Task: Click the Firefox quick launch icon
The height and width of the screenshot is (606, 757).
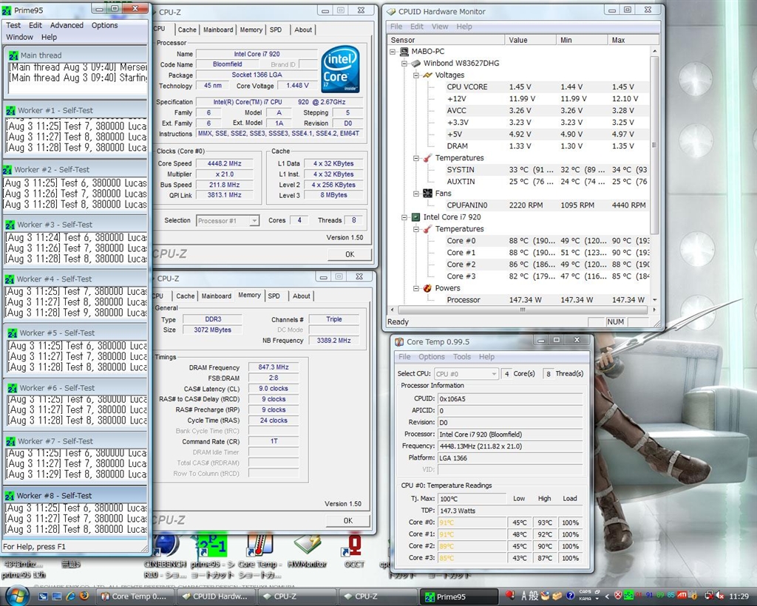Action: tap(84, 596)
